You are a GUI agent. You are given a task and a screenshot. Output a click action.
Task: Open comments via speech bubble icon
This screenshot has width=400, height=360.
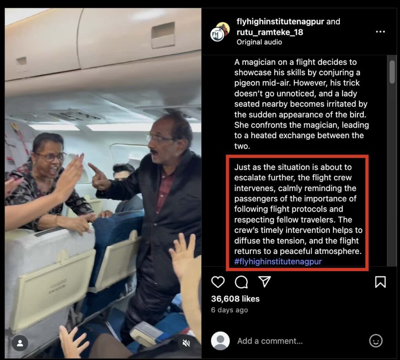click(241, 282)
